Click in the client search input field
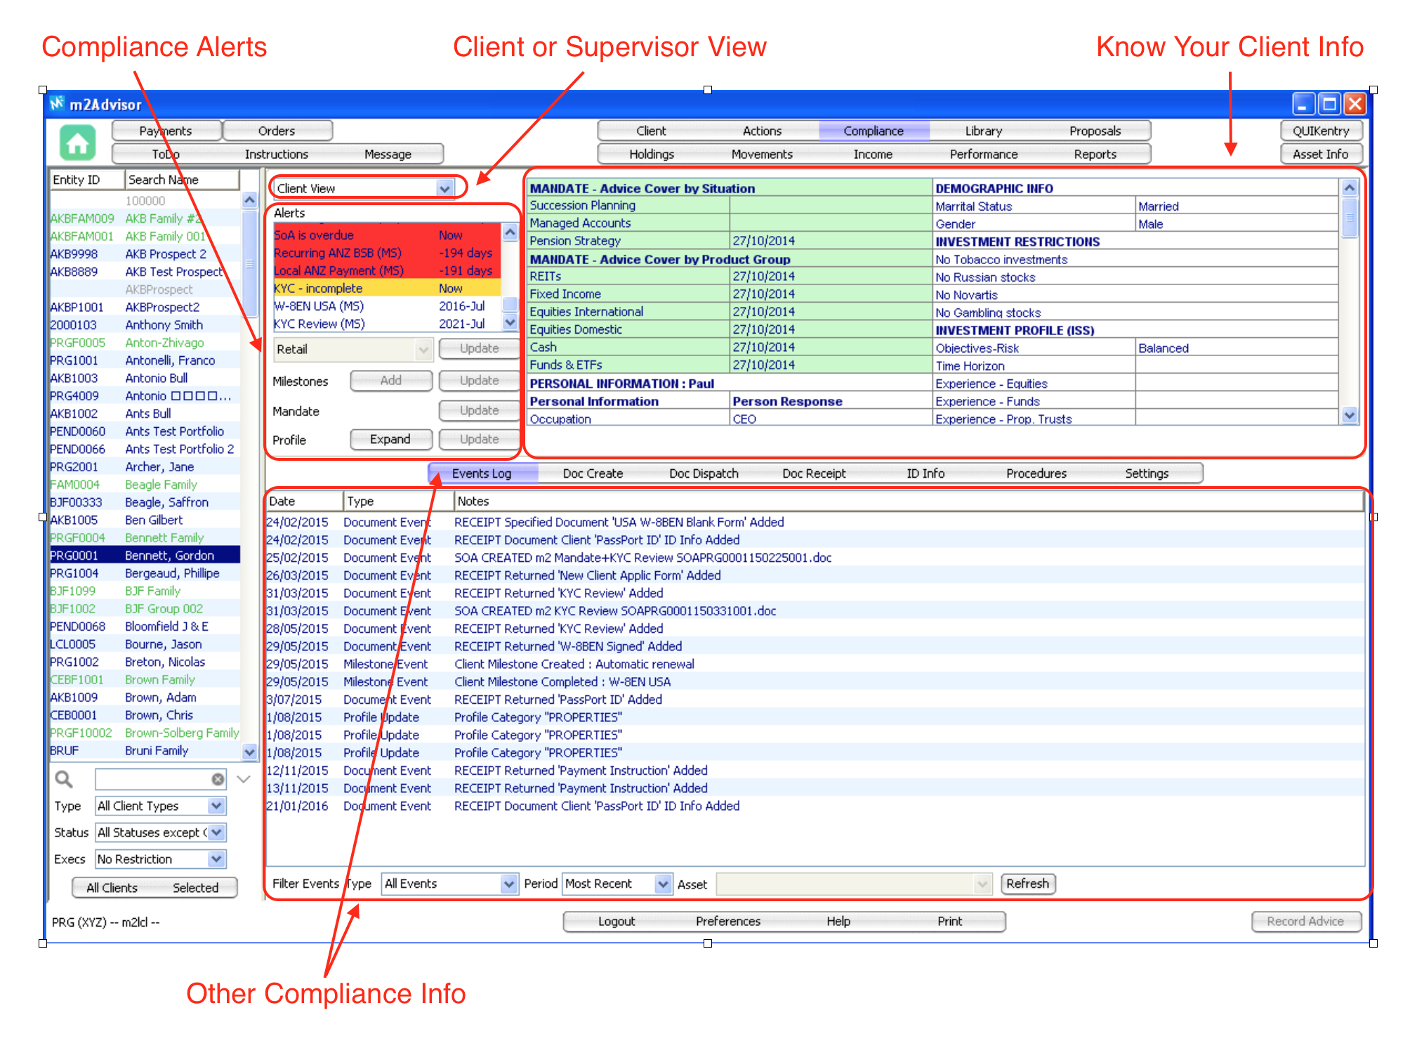This screenshot has height=1041, width=1417. coord(153,779)
